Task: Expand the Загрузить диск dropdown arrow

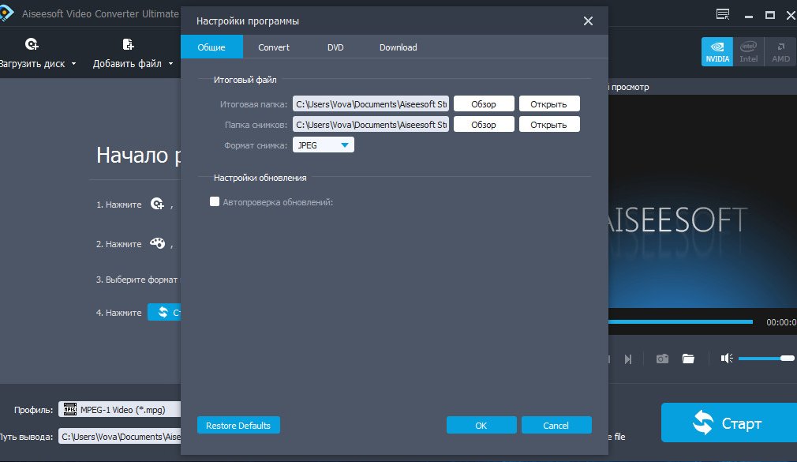Action: coord(73,64)
